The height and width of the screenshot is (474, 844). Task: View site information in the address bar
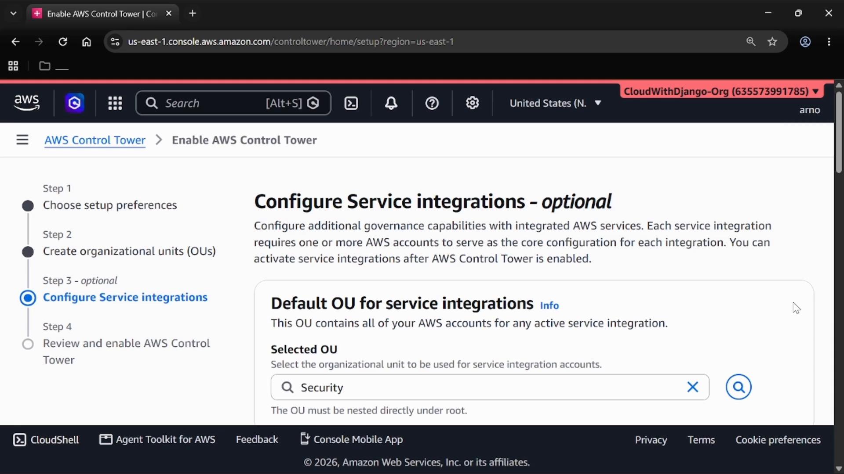point(115,42)
